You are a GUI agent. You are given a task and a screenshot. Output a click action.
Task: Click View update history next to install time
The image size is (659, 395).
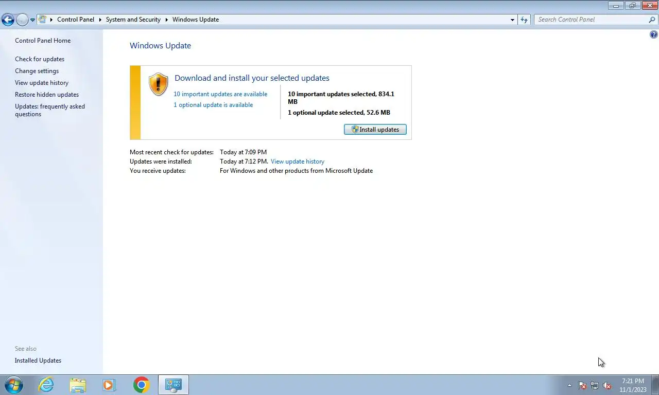pyautogui.click(x=298, y=161)
